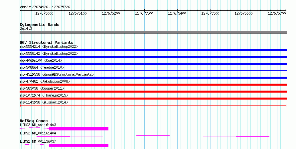This screenshot has width=296, height=149.
Task: Click the red bar for nsv583038
Action: click(153, 92)
